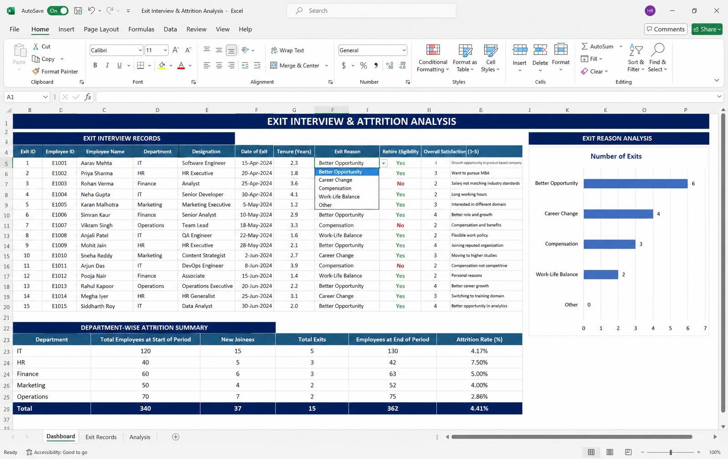Switch to Page Layout view in status bar

point(610,452)
